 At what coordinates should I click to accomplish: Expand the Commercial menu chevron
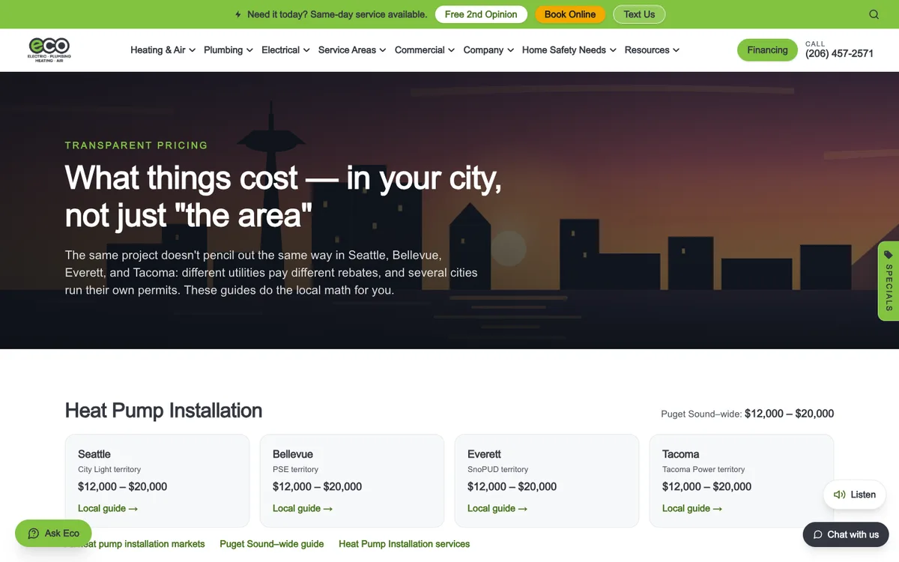pyautogui.click(x=452, y=50)
